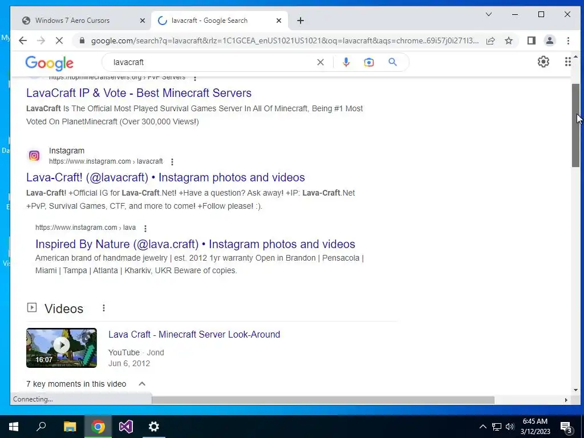Open more options for instagram.com › lava result
Viewport: 584px width, 438px height.
coord(145,228)
